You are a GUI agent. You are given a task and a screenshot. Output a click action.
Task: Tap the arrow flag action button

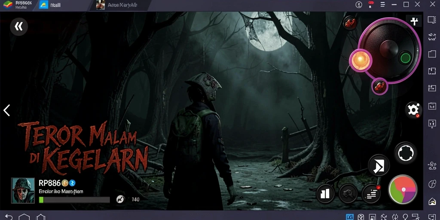379,166
